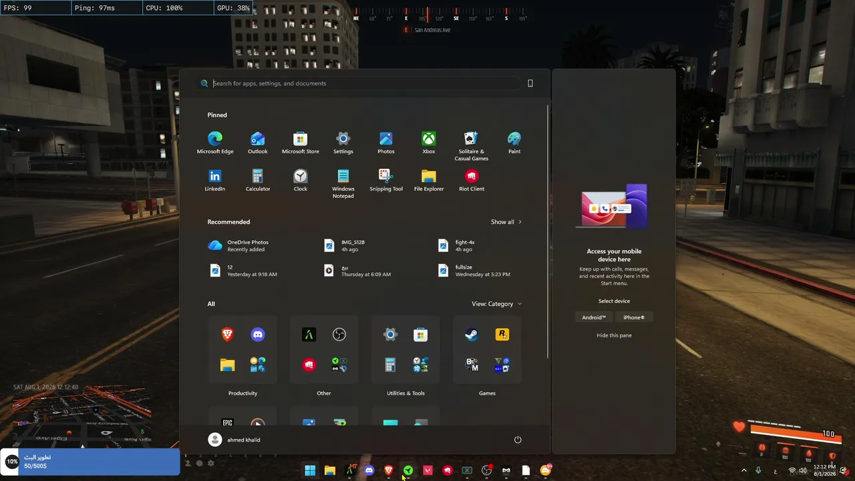This screenshot has width=855, height=481.
Task: Open Microsoft Store in the Pinned section
Action: point(301,143)
